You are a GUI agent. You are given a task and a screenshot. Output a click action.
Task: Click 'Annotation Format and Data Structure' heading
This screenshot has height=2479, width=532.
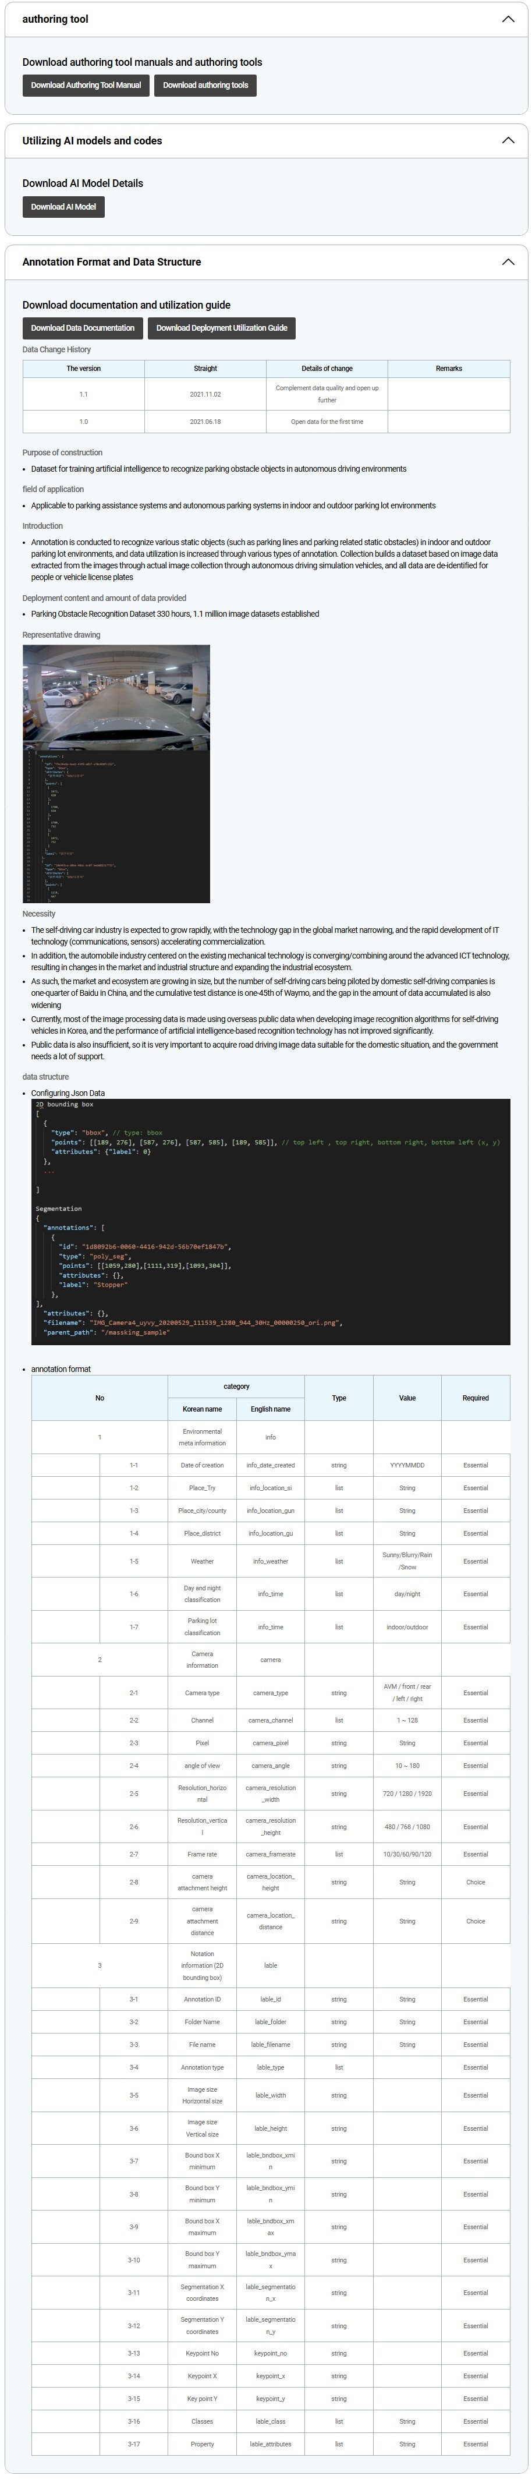point(112,261)
